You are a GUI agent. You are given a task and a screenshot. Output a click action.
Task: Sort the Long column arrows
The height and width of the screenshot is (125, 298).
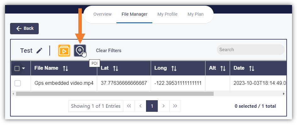point(174,68)
